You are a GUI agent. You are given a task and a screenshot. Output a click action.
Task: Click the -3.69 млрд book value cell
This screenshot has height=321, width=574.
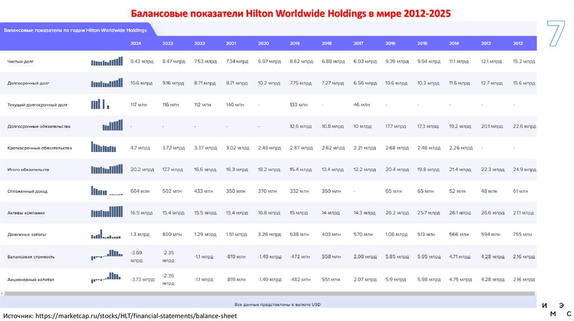coord(137,256)
